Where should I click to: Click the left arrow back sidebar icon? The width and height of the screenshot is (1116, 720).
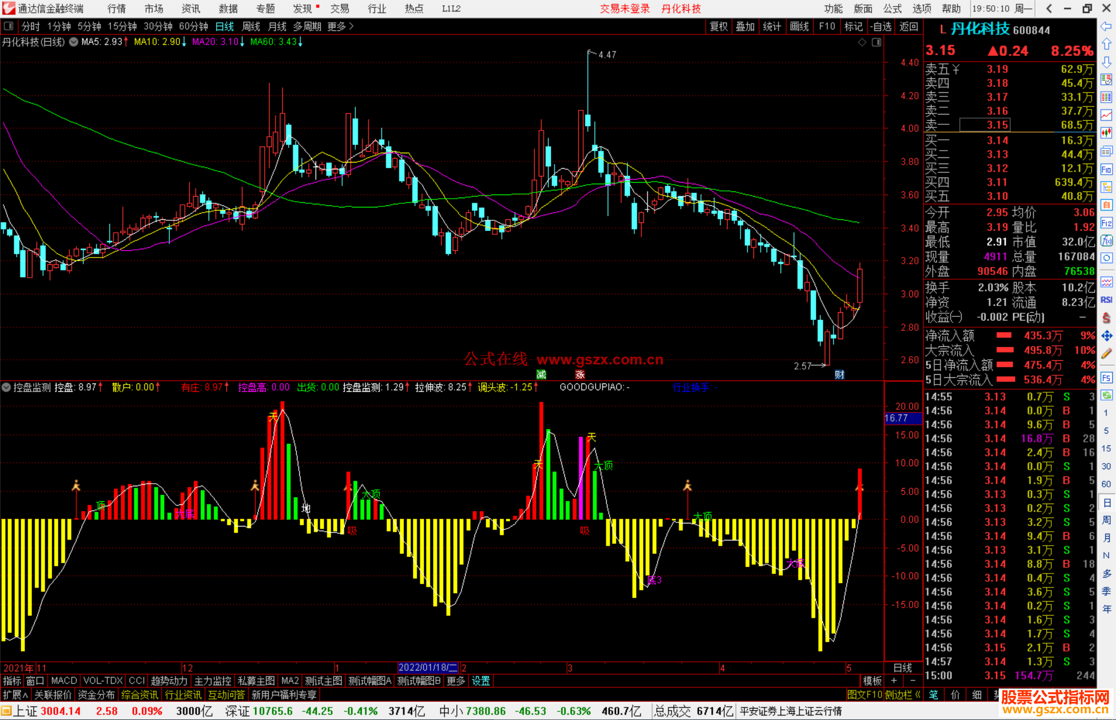1106,26
